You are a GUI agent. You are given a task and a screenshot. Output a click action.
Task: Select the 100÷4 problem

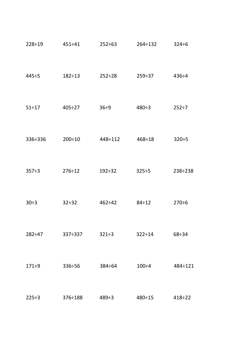pyautogui.click(x=144, y=266)
